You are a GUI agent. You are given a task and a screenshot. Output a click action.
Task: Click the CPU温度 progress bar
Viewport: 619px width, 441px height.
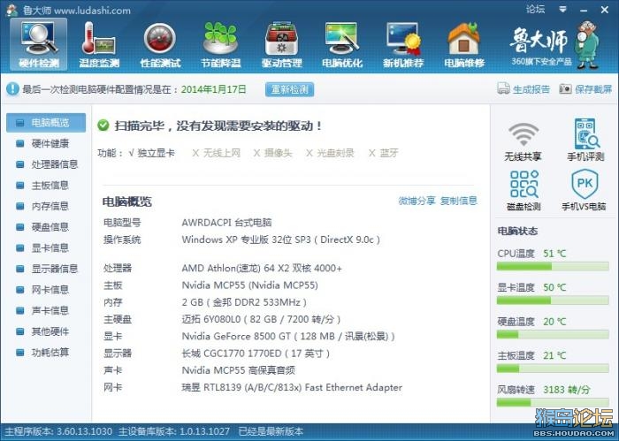[x=553, y=267]
